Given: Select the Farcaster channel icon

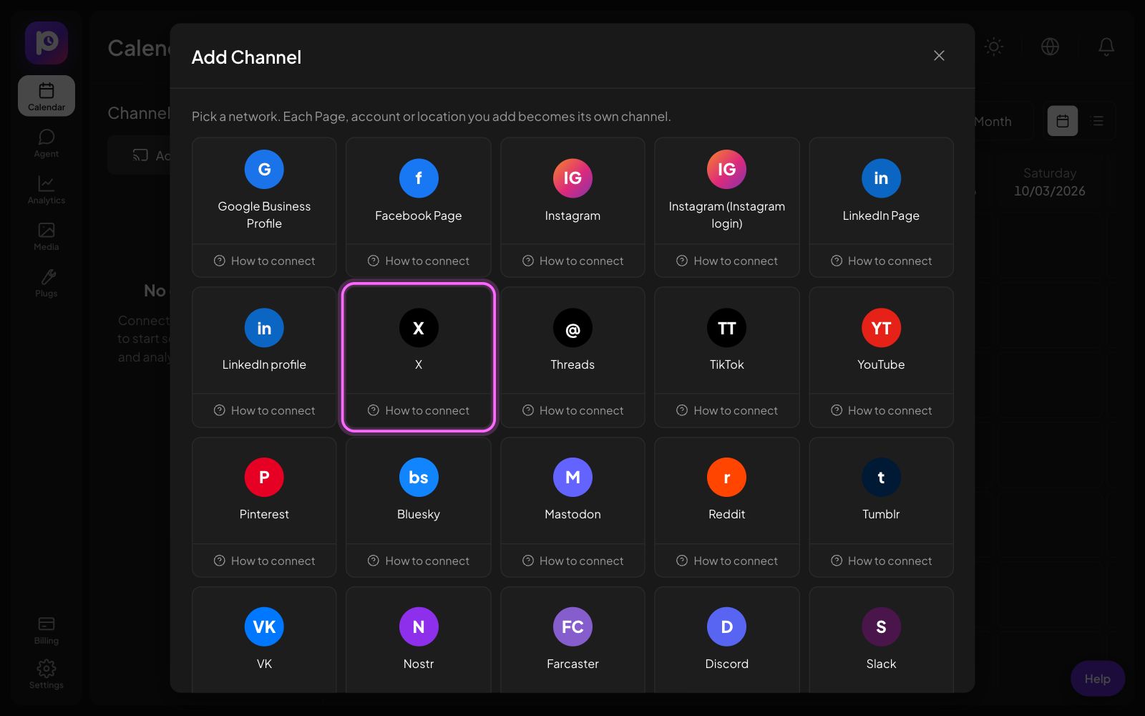Looking at the screenshot, I should (x=572, y=627).
